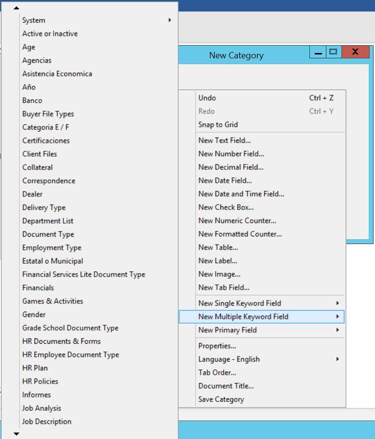Viewport: 375px width, 439px height.
Task: Create a New Formatted Counter
Action: [x=262, y=234]
